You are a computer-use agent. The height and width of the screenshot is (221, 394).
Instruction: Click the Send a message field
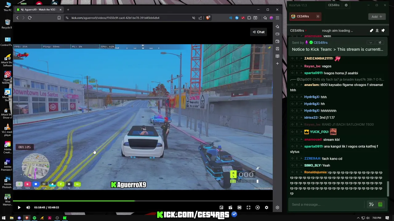pos(326,204)
